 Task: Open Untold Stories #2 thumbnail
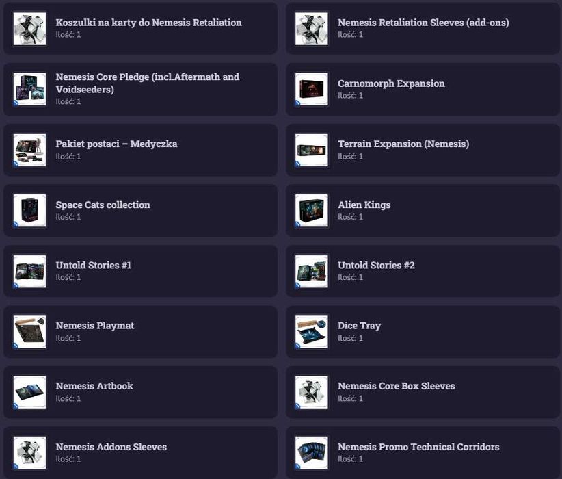coord(312,271)
